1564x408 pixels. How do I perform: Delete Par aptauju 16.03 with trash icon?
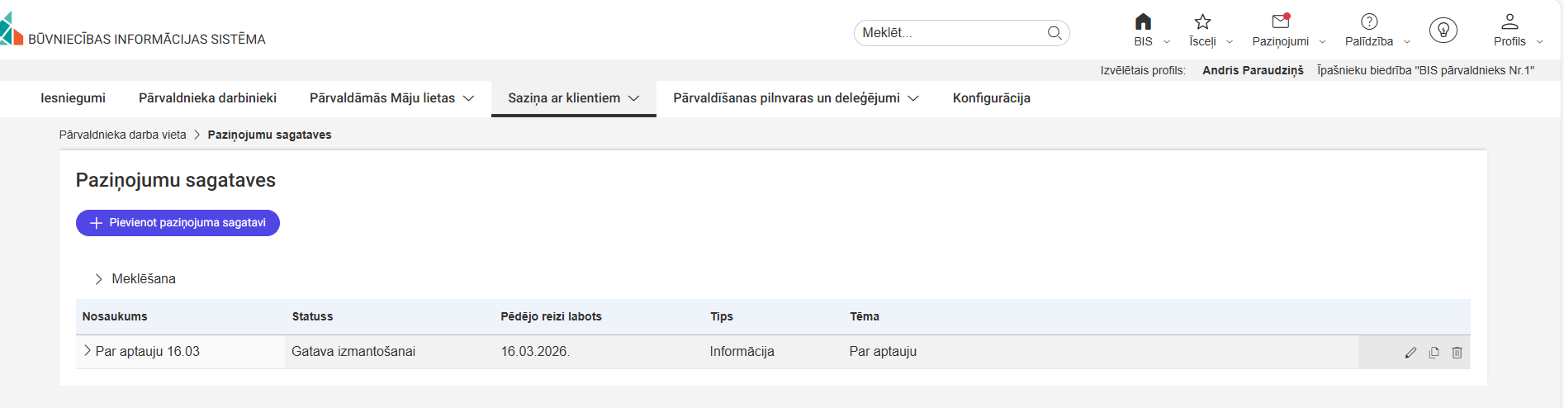pos(1457,353)
